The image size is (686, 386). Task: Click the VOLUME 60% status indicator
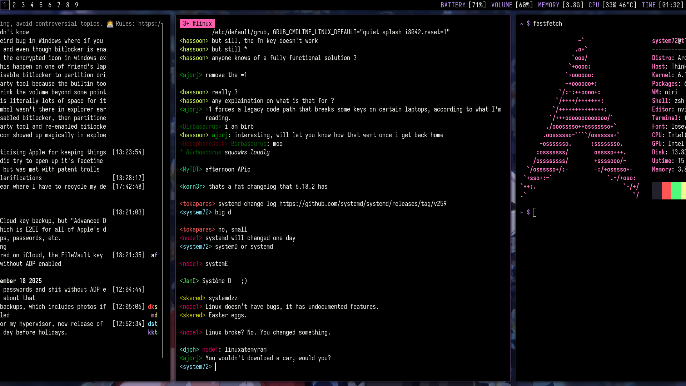click(512, 5)
